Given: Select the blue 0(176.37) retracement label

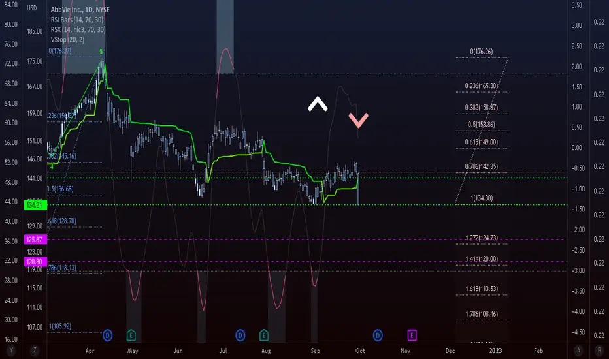Looking at the screenshot, I should click(x=60, y=51).
